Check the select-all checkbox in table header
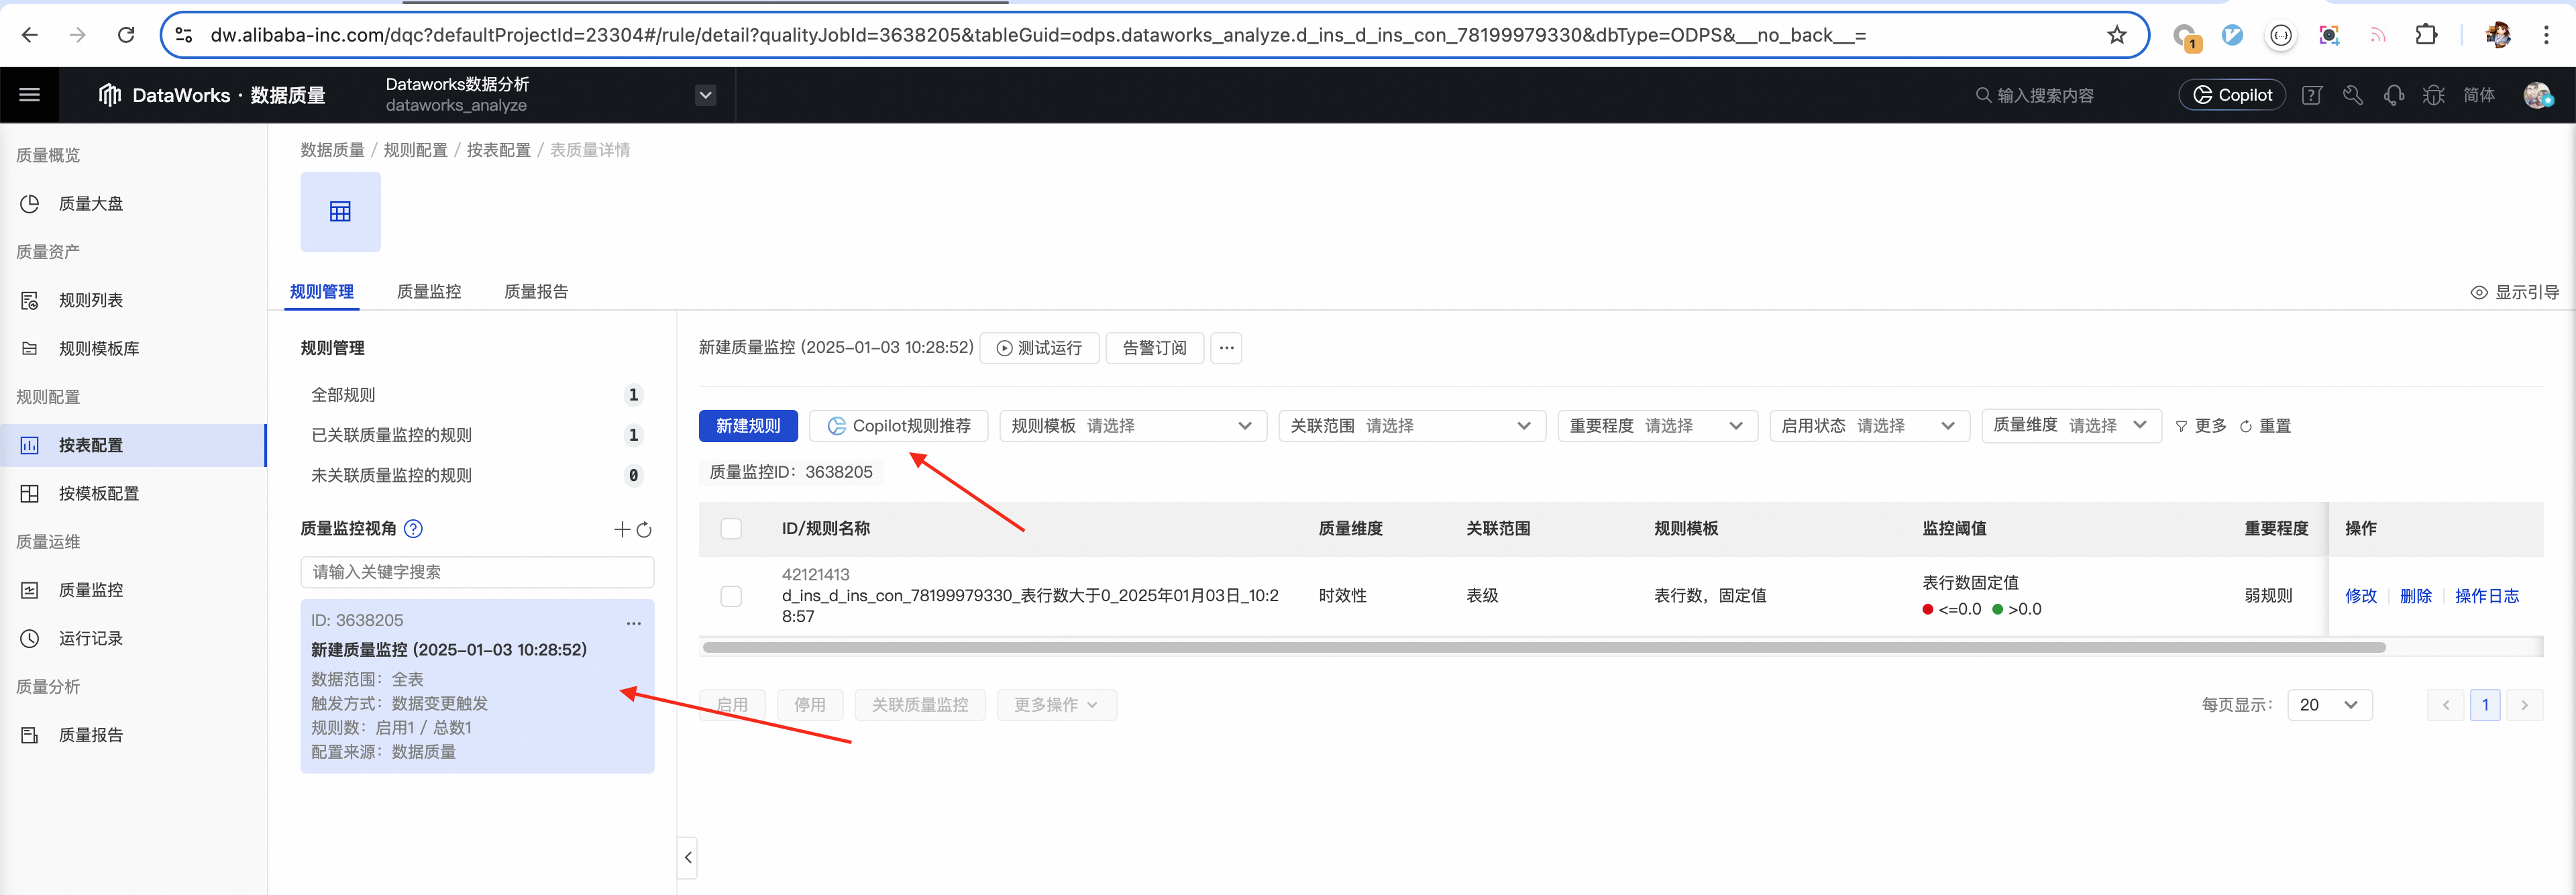The width and height of the screenshot is (2576, 895). (731, 529)
